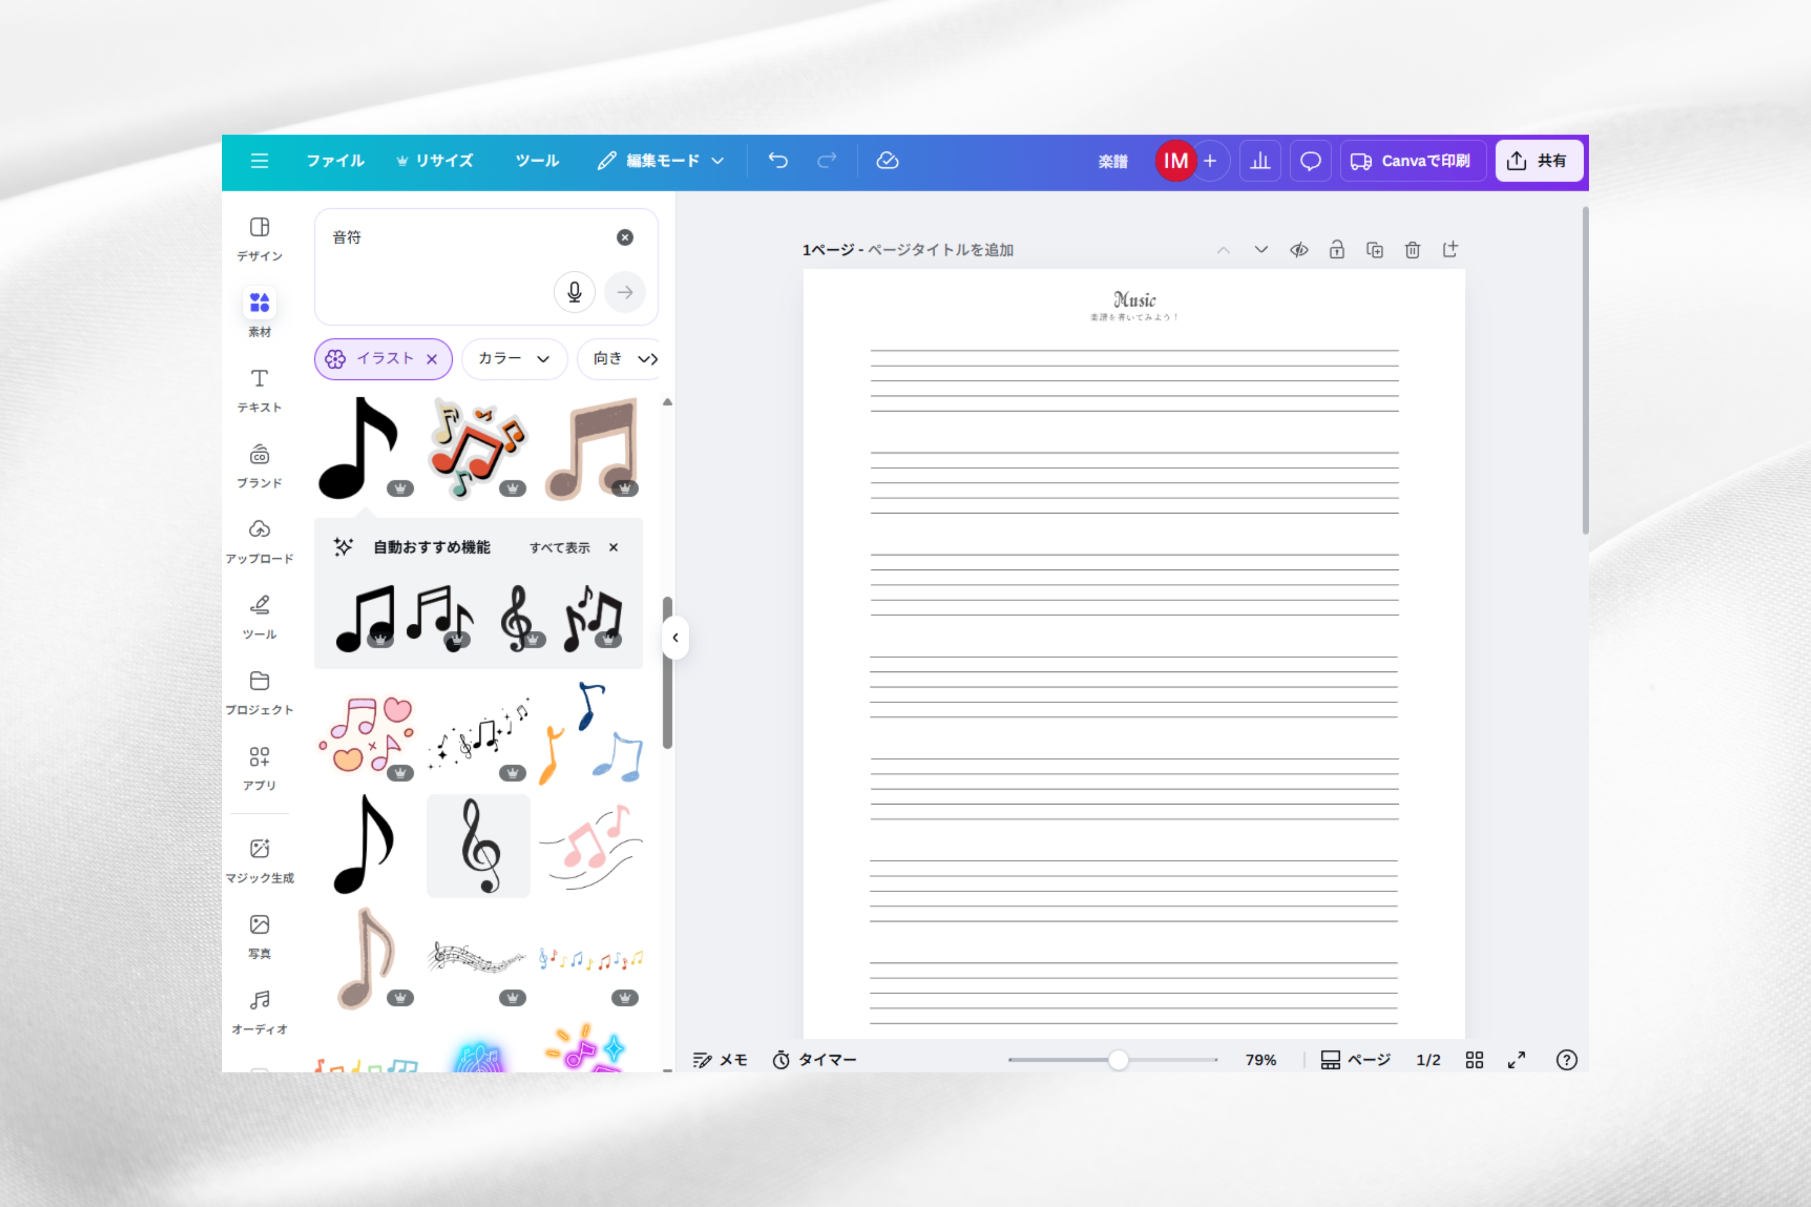
Task: Open the comments bubble icon
Action: click(x=1311, y=161)
